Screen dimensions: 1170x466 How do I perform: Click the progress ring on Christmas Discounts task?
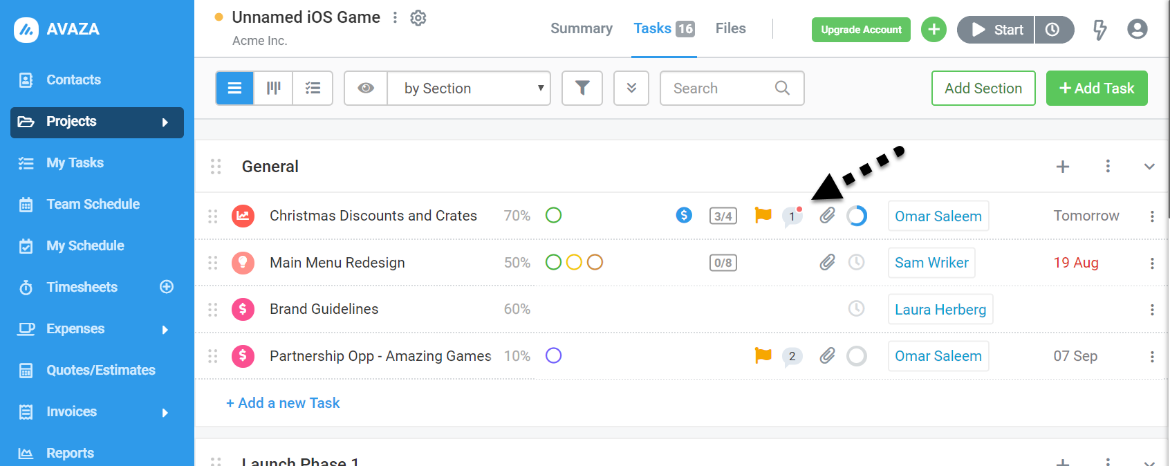pos(857,216)
